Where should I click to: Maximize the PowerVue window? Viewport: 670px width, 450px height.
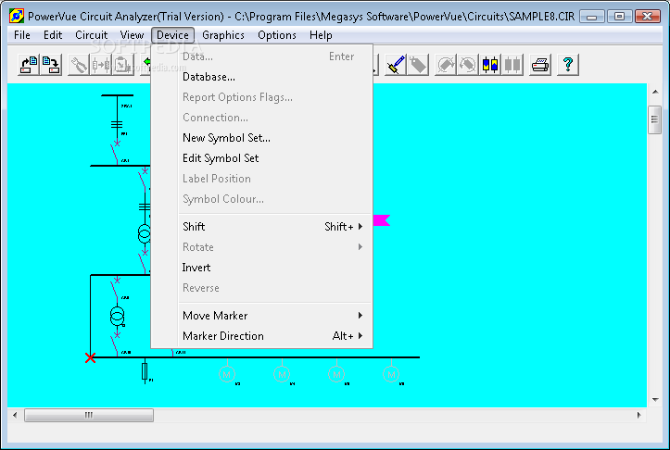(x=619, y=17)
